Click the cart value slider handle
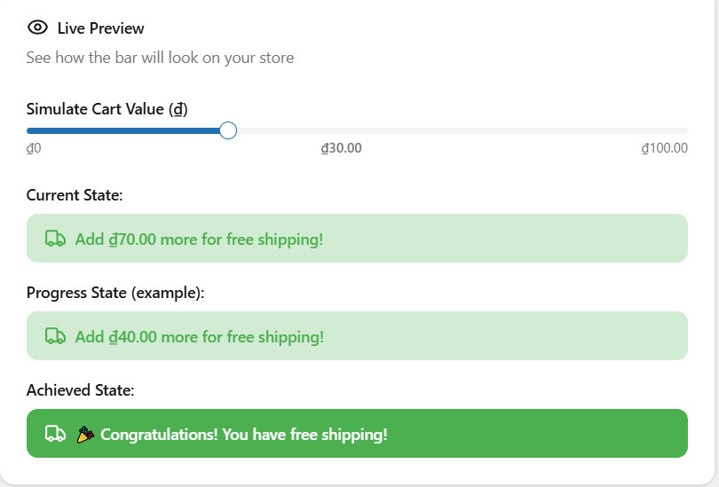This screenshot has width=719, height=487. pos(228,130)
